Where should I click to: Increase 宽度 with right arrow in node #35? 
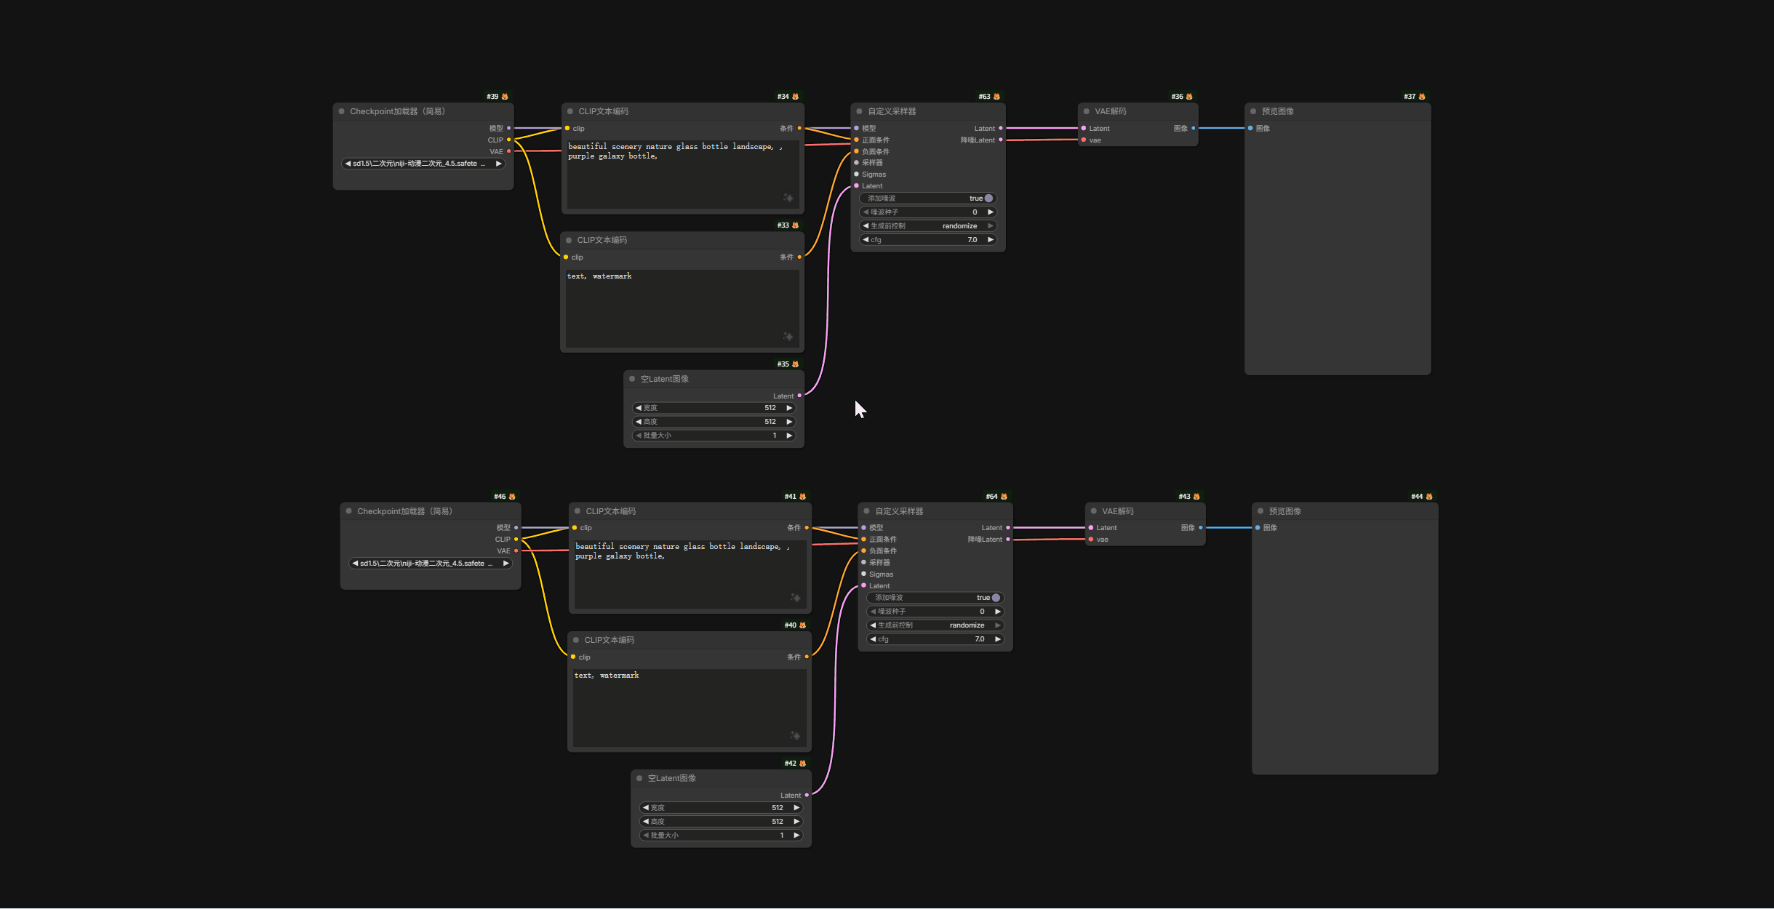pyautogui.click(x=789, y=408)
